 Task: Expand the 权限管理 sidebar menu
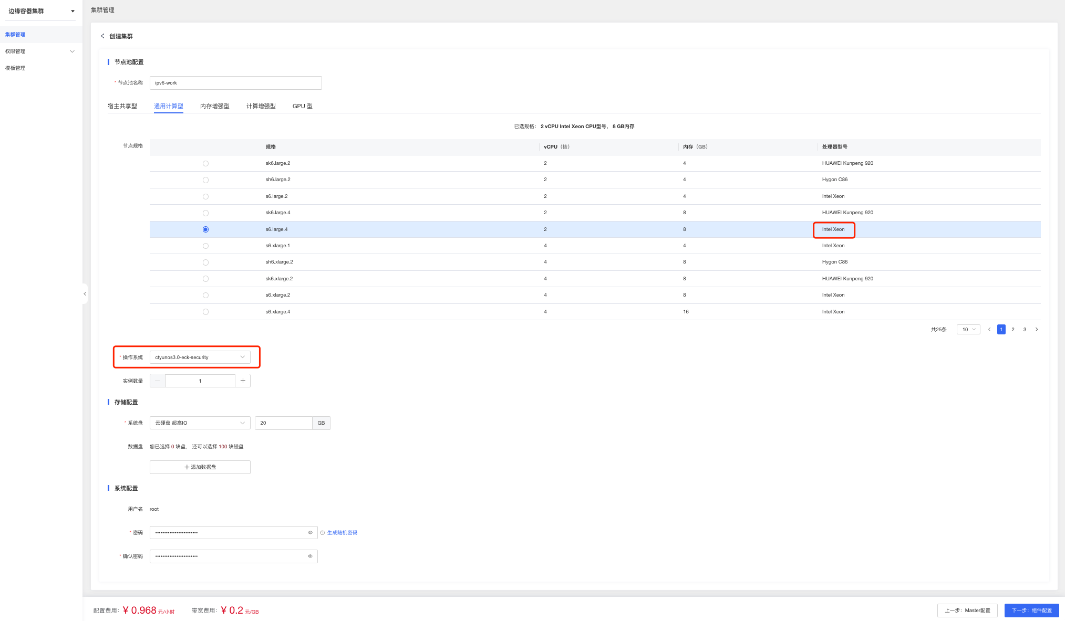pos(40,51)
